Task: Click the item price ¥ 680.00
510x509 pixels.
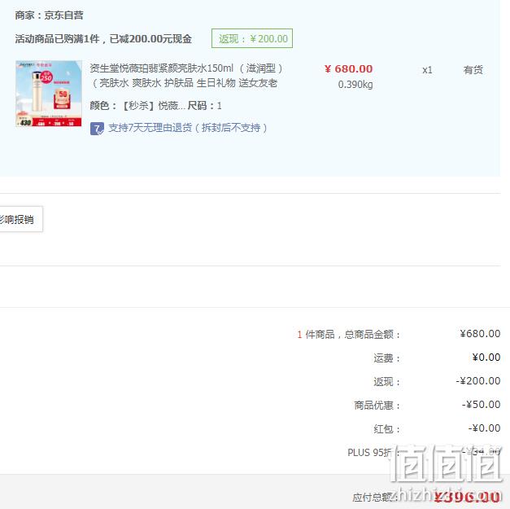Action: tap(348, 69)
